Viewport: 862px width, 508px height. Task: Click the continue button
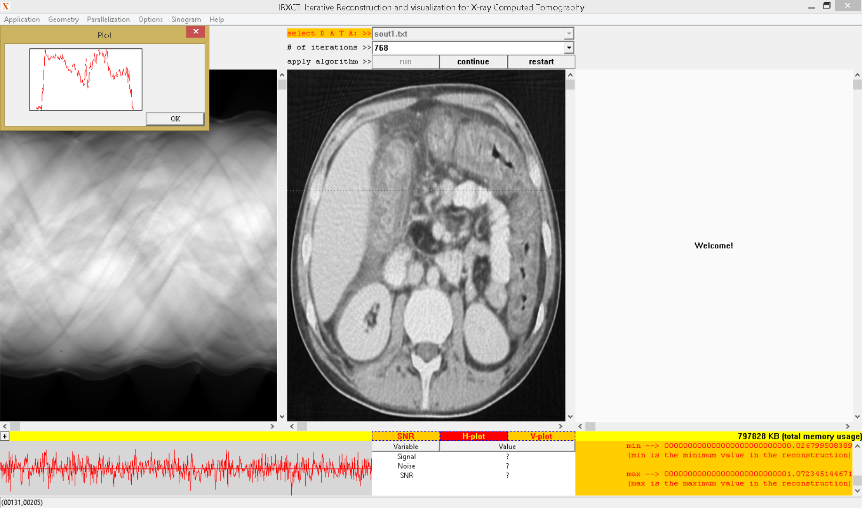coord(473,62)
